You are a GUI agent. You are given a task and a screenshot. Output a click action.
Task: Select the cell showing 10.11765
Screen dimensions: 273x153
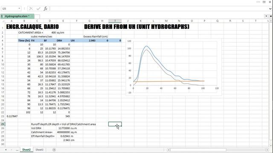click(50, 48)
